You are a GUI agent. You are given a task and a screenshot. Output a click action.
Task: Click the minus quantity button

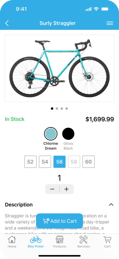[x=52, y=189]
